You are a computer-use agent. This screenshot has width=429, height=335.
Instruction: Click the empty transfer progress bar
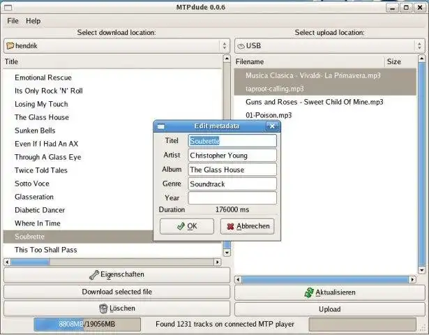363,325
